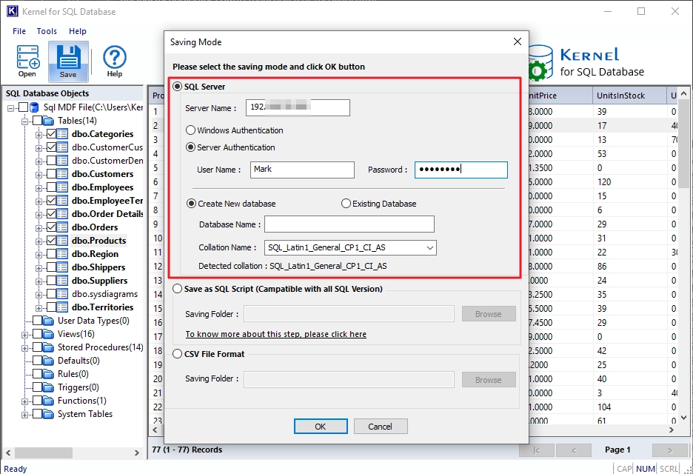Viewport: 693px width, 474px height.
Task: Click the Functions(1) folder icon
Action: pyautogui.click(x=48, y=401)
